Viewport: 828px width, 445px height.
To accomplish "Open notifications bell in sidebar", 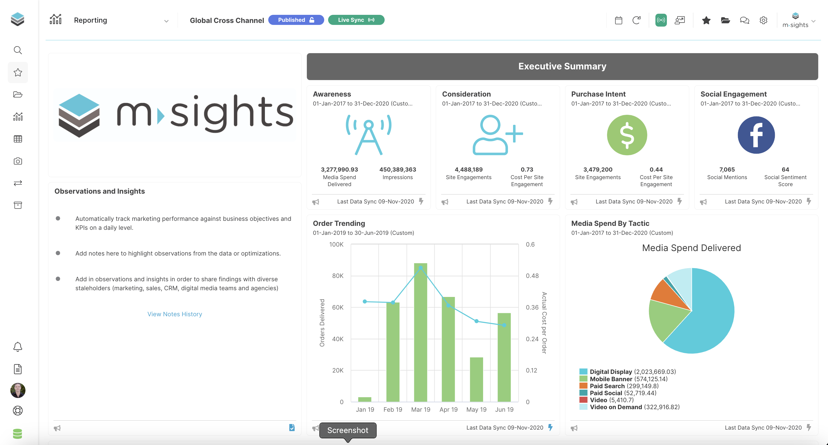I will coord(18,346).
